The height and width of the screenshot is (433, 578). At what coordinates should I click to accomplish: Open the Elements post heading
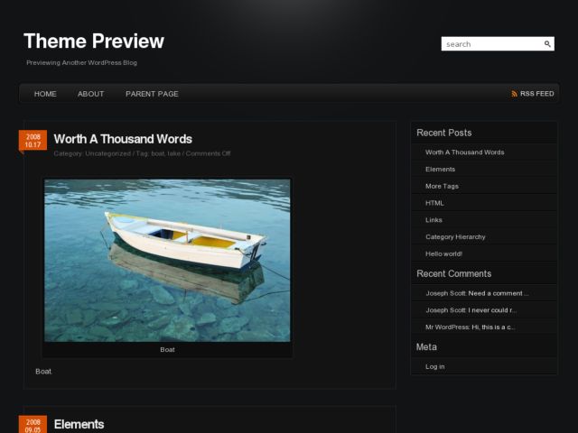[x=79, y=424]
